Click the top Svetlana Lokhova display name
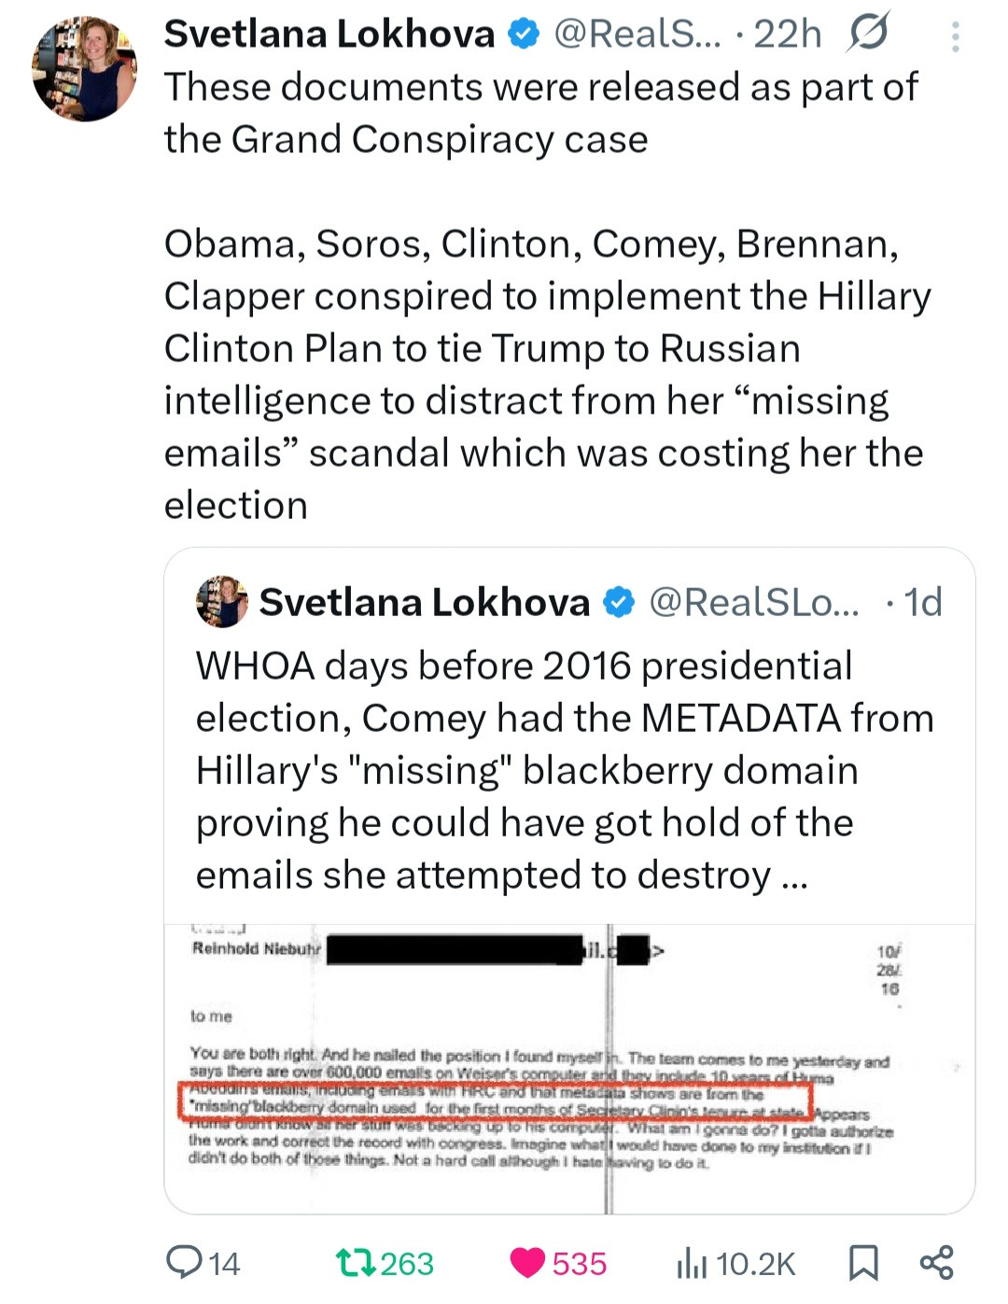Screen dimensions: 1008x1304 point(329,35)
